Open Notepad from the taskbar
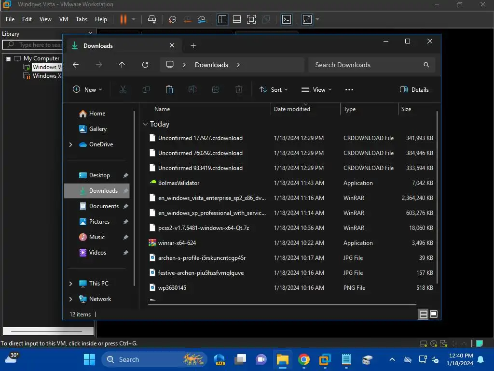The image size is (494, 371). (346, 359)
